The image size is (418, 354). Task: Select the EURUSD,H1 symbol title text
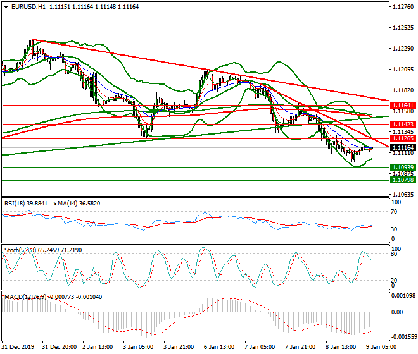point(28,7)
